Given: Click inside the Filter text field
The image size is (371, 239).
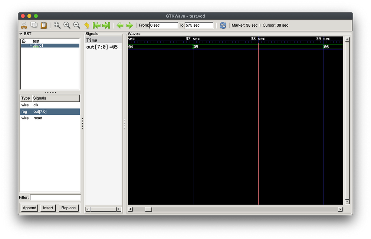Looking at the screenshot, I should 56,197.
